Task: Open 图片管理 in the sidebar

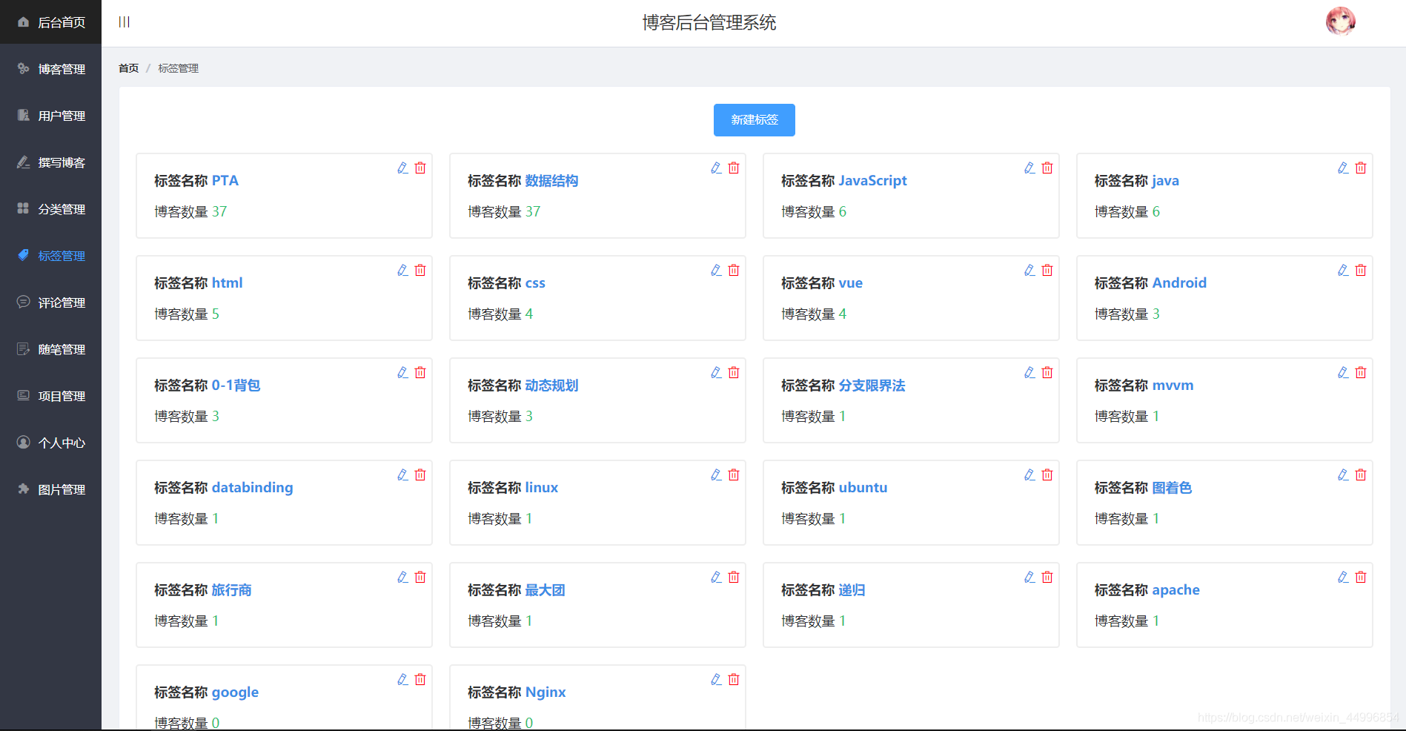Action: tap(50, 489)
